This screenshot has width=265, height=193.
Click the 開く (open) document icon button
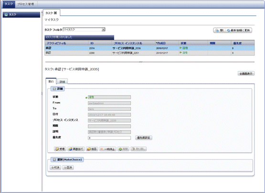tap(220, 31)
